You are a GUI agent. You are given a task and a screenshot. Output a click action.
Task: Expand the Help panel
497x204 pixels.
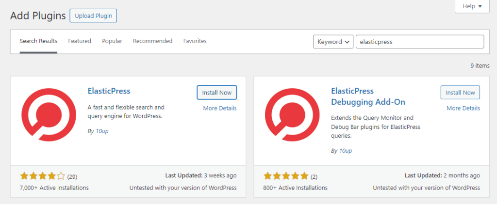[x=472, y=6]
